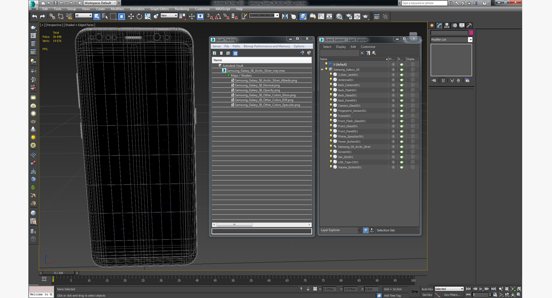Open the Modifiers menu
This screenshot has width=552, height=298.
[x=117, y=9]
